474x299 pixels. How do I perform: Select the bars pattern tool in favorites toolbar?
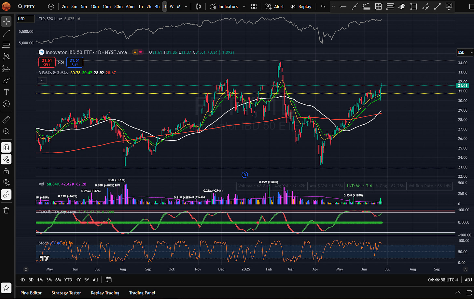click(x=402, y=7)
